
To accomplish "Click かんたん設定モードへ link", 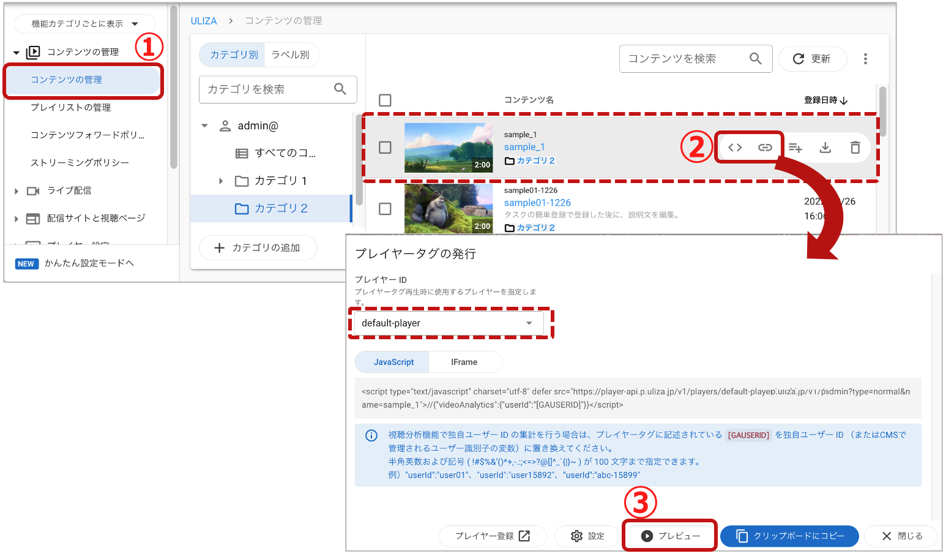I will [x=89, y=263].
